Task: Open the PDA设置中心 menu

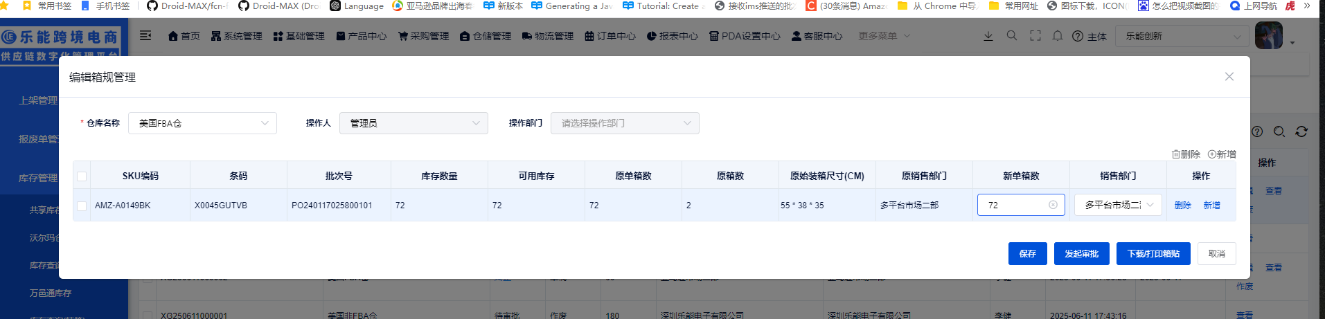Action: click(x=745, y=36)
